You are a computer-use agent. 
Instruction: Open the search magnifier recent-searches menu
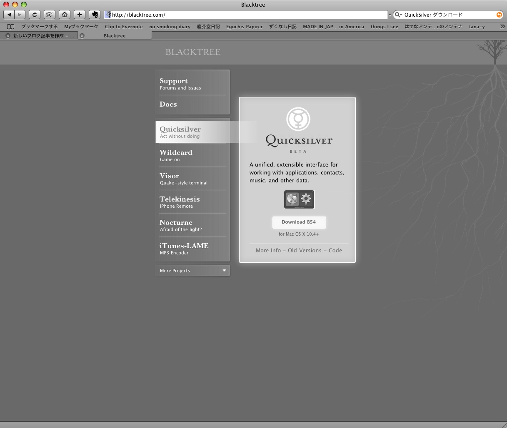coord(398,15)
